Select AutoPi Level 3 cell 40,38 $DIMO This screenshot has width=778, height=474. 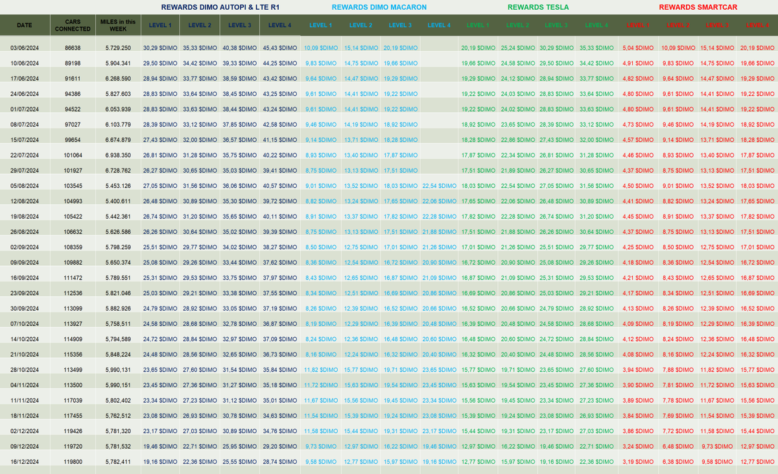tap(240, 48)
